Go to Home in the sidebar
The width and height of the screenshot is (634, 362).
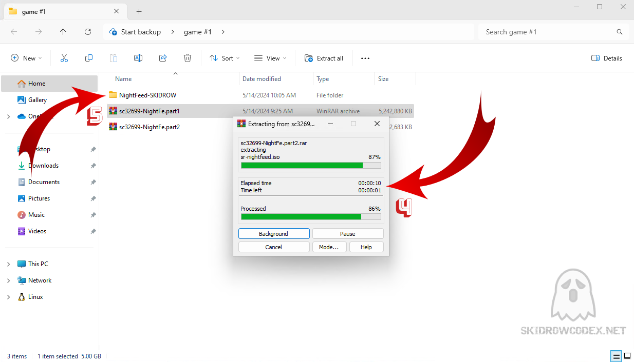click(x=49, y=84)
